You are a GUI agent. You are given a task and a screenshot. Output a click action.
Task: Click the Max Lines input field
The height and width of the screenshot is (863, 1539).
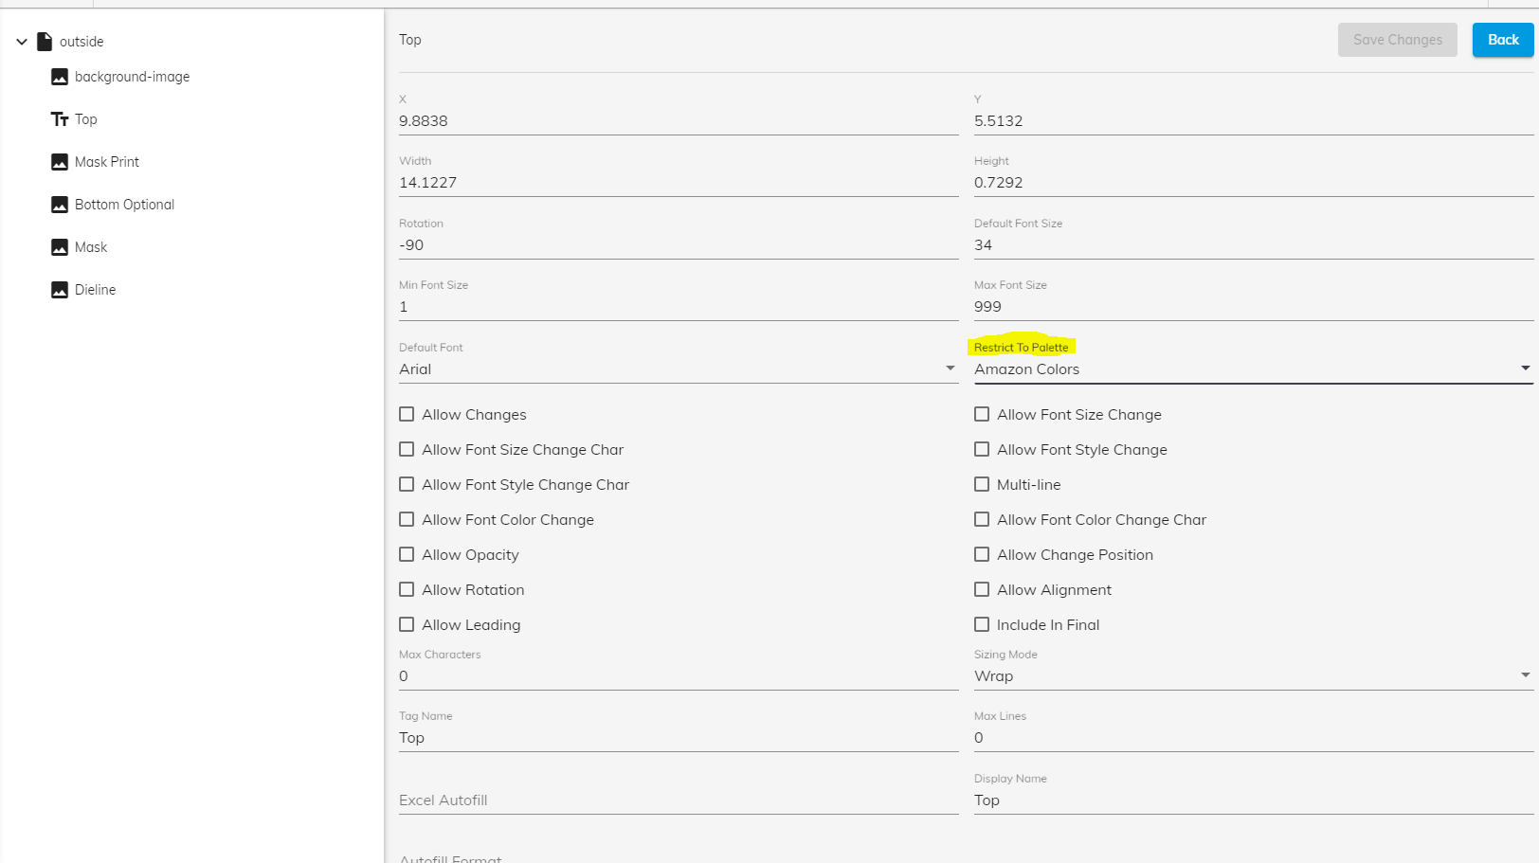coord(1254,738)
